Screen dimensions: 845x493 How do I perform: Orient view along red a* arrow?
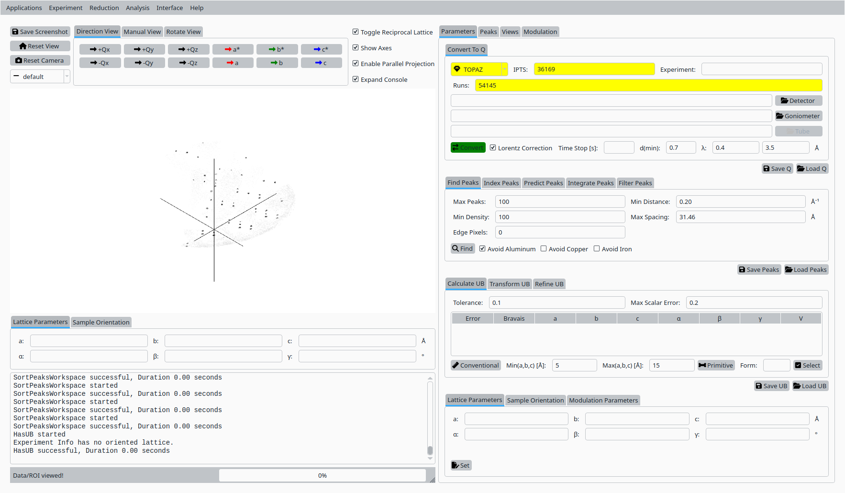point(233,49)
